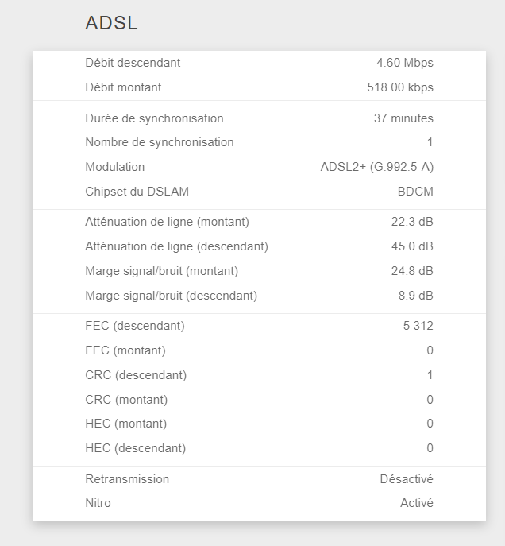Click the 45.0 dB attenuation value
Viewport: 505px width, 546px height.
coord(412,246)
